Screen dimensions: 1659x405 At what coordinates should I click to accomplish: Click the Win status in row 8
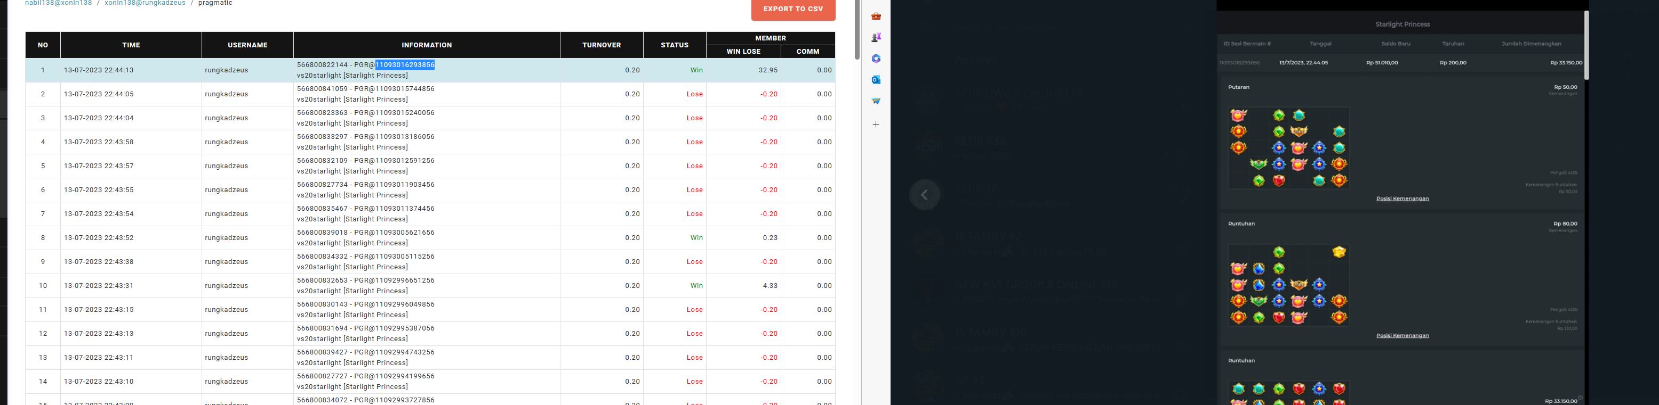pos(696,238)
